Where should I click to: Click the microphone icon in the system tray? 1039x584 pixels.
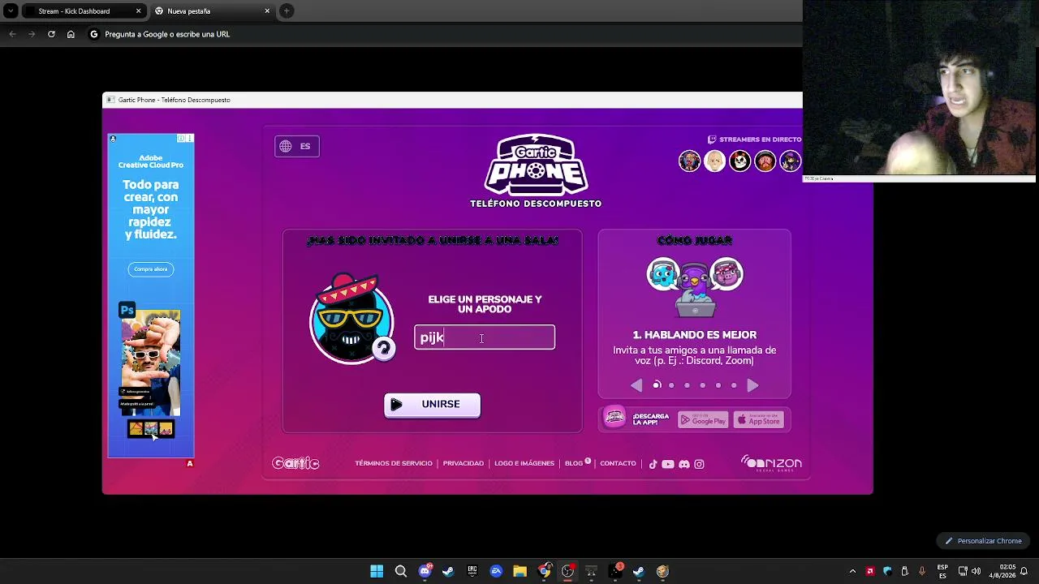(921, 571)
